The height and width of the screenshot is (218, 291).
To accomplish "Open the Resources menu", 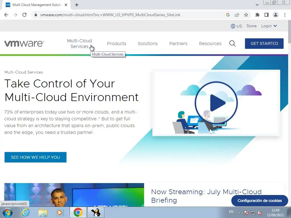I will pyautogui.click(x=210, y=43).
